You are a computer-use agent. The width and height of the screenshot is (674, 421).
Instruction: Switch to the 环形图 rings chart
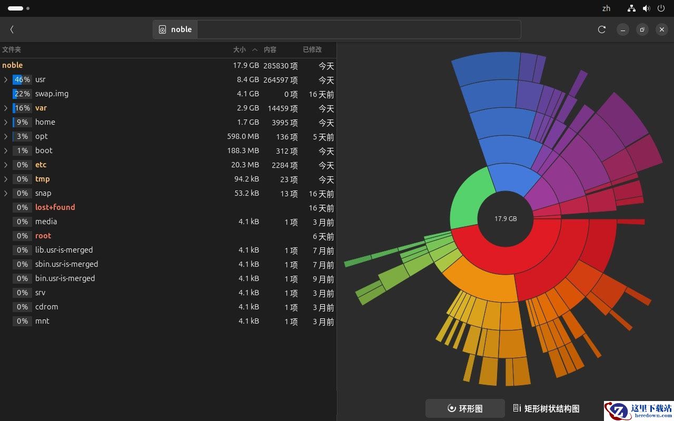click(465, 408)
